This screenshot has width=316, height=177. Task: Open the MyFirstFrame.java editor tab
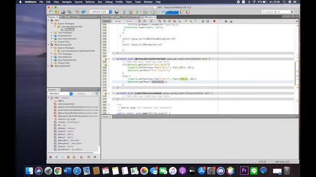(128, 17)
